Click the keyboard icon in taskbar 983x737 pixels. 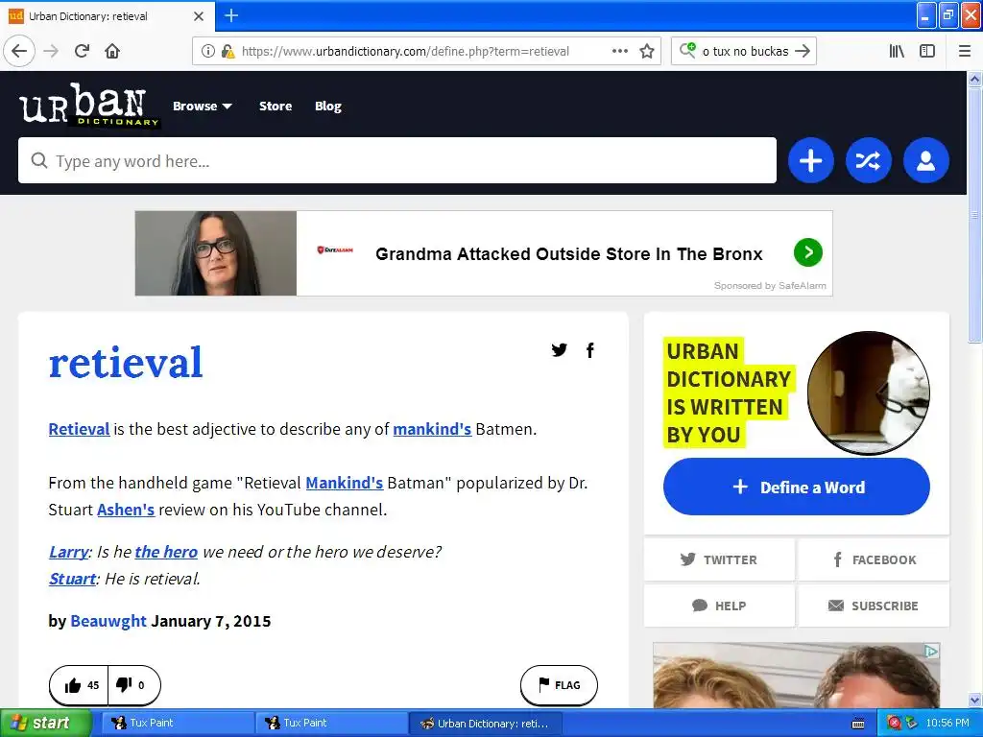point(858,724)
